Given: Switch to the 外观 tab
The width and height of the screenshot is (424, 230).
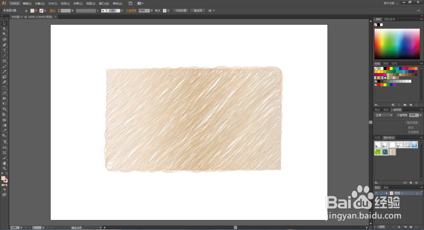Looking at the screenshot, I should point(377,138).
